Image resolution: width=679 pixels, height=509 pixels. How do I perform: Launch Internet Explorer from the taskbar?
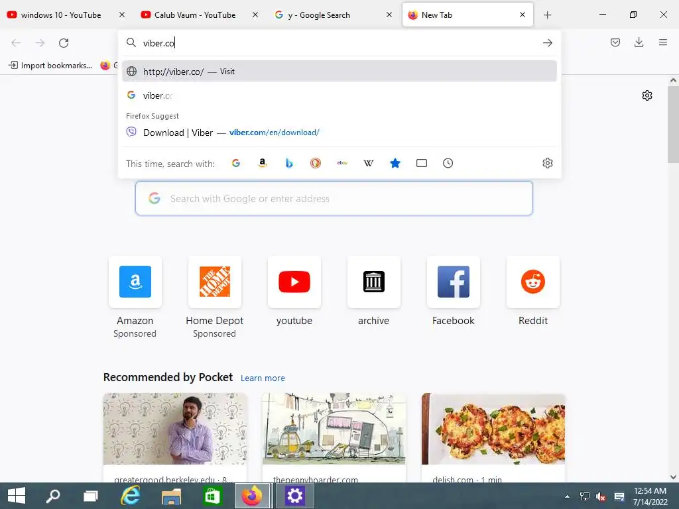(131, 496)
